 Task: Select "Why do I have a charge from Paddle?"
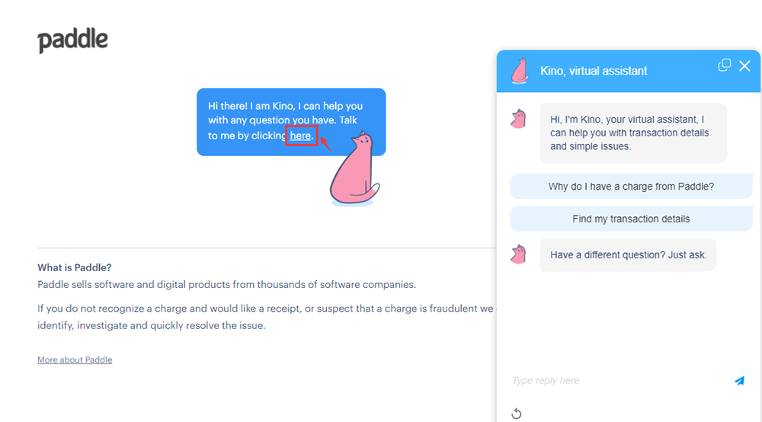pyautogui.click(x=631, y=187)
